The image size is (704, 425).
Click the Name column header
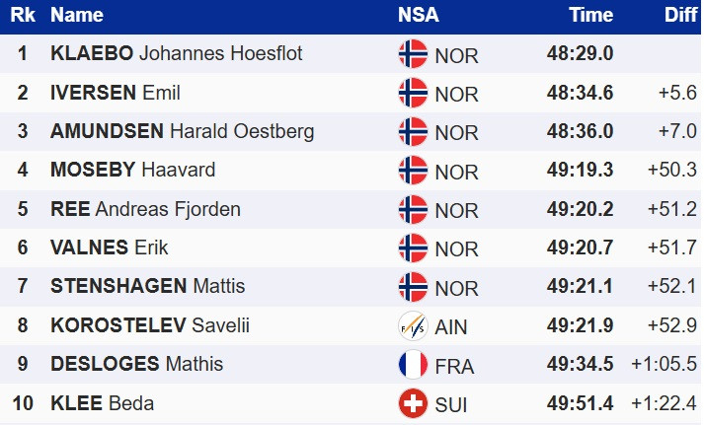(77, 15)
